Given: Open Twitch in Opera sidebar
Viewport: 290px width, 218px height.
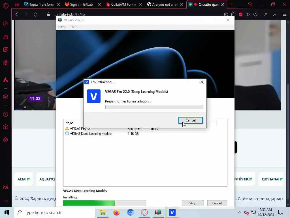Looking at the screenshot, I should 6,50.
